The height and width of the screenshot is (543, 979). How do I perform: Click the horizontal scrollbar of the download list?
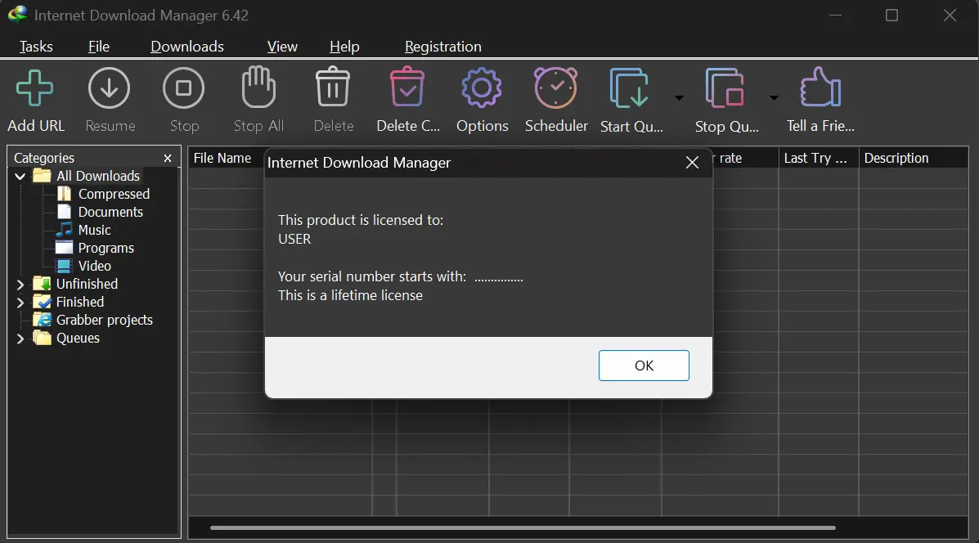[523, 528]
